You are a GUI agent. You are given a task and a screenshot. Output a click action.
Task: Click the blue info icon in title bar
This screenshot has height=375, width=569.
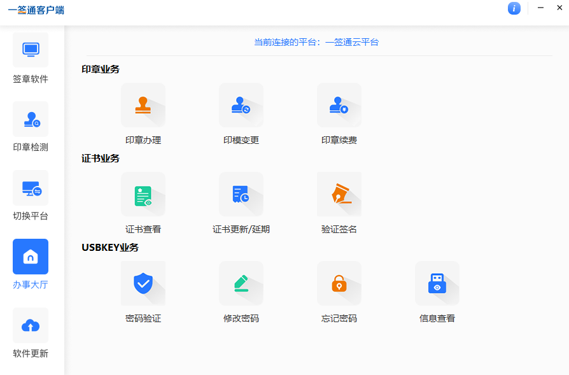pos(514,8)
